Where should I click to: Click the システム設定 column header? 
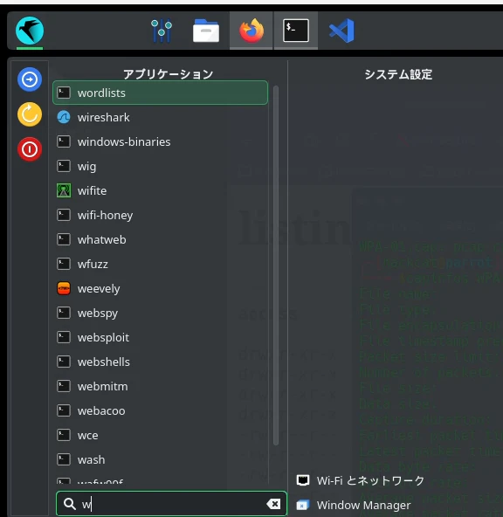398,74
